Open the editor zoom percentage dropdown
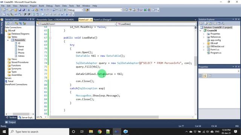 click(45, 117)
